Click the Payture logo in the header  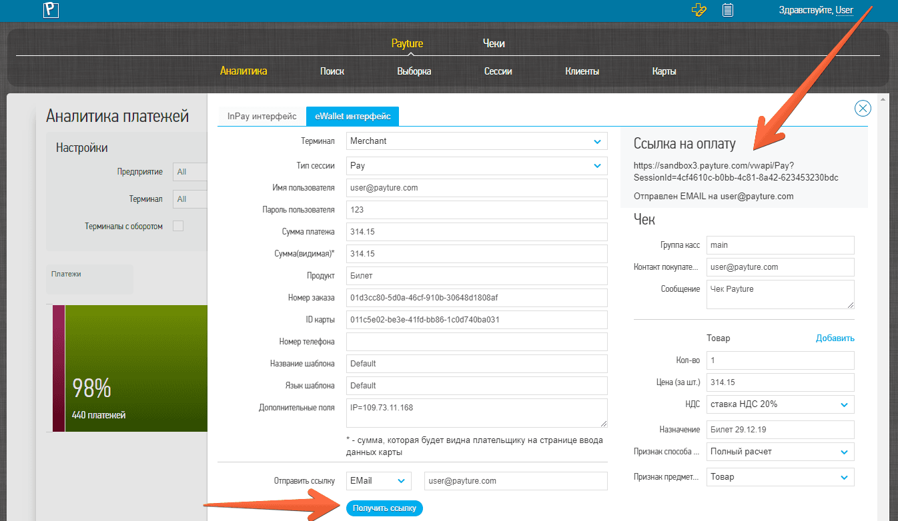(x=51, y=10)
